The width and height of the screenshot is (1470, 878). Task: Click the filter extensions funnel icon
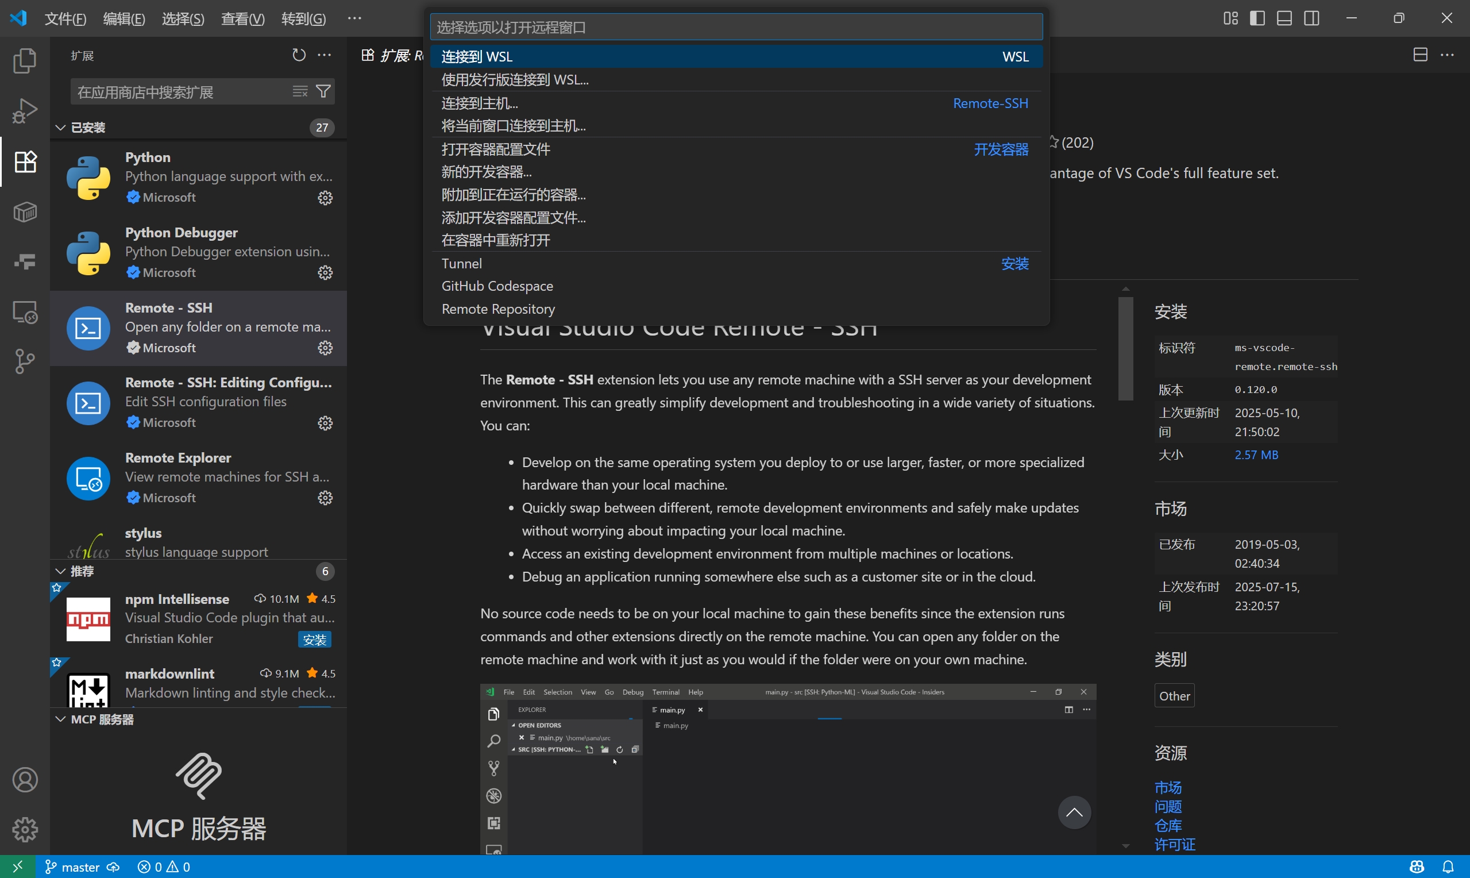click(x=323, y=91)
